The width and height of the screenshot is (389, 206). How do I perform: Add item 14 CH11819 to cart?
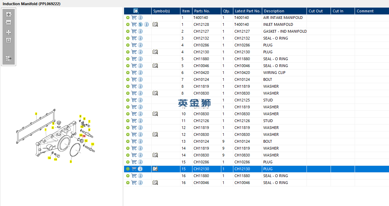click(134, 148)
